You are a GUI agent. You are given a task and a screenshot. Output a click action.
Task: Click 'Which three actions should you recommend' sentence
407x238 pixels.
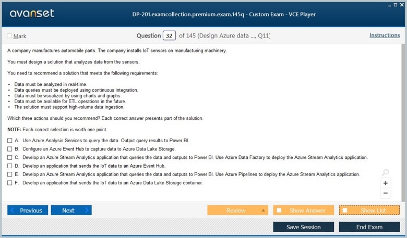tap(54, 118)
